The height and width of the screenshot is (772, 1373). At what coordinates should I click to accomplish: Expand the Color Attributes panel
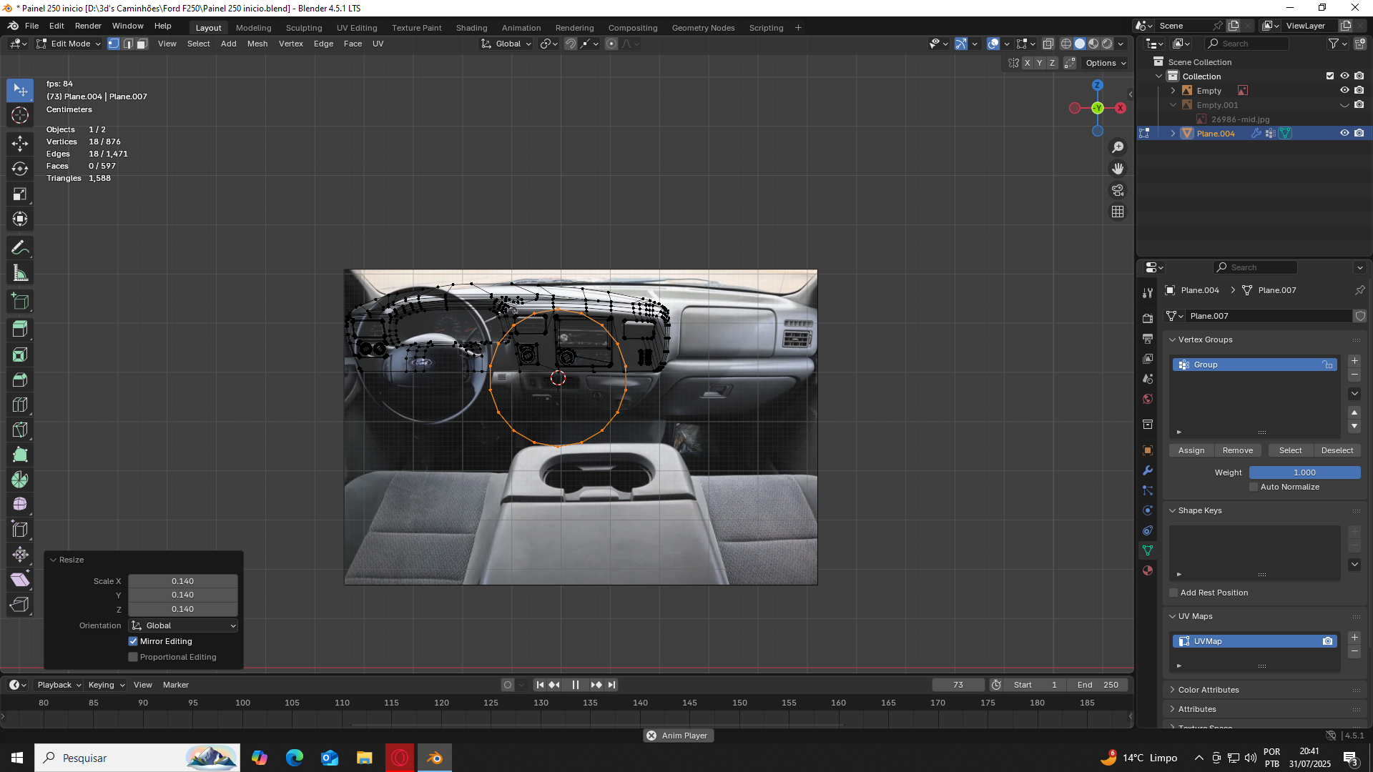[1209, 690]
